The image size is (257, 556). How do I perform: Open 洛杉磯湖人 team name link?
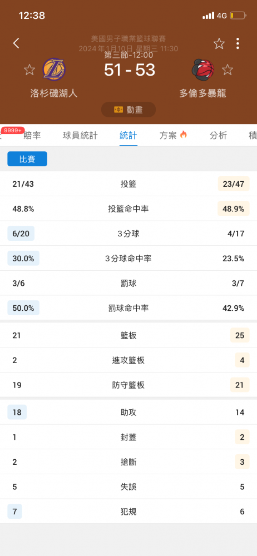[x=54, y=93]
